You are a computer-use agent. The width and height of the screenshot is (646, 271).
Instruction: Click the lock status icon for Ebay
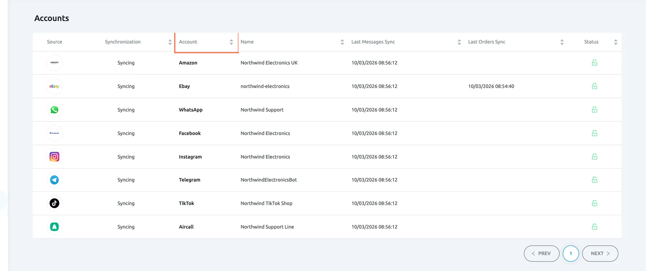point(594,86)
